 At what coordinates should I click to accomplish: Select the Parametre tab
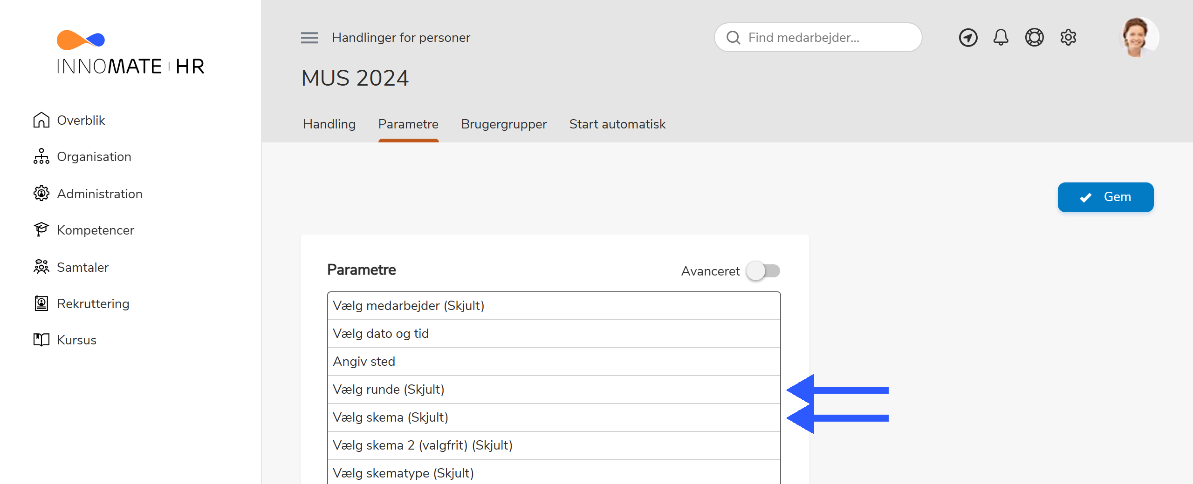[x=408, y=124]
